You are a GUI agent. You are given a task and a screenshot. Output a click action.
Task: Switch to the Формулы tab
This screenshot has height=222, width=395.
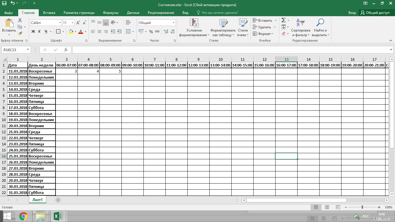[111, 13]
